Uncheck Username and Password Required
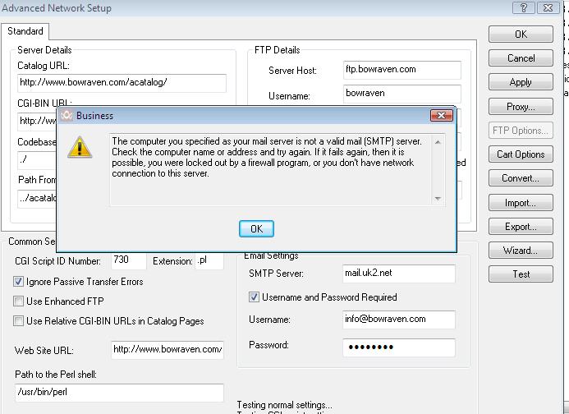 pyautogui.click(x=255, y=297)
